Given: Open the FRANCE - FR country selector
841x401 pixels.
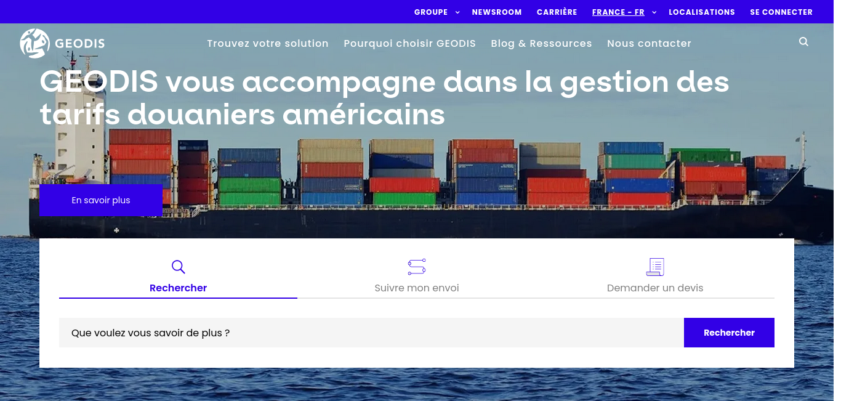Looking at the screenshot, I should coord(618,12).
